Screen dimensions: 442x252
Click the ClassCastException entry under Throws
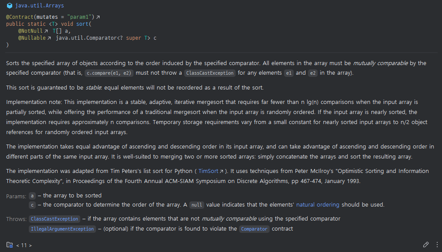[54, 218]
